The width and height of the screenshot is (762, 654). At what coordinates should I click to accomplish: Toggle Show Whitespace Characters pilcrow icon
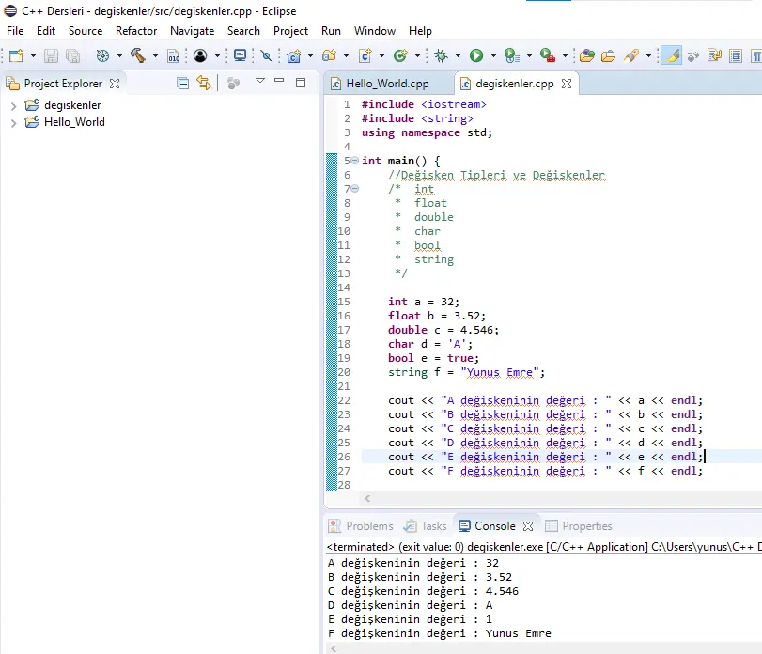(755, 56)
